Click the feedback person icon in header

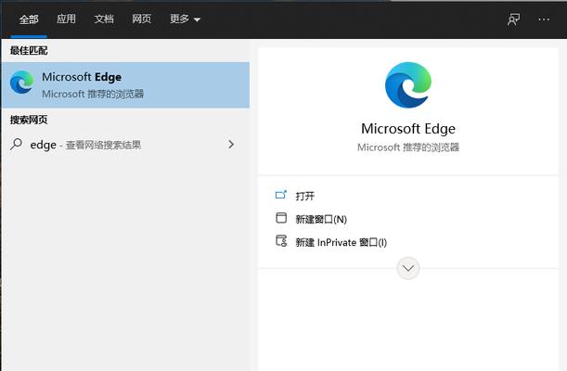pos(513,19)
